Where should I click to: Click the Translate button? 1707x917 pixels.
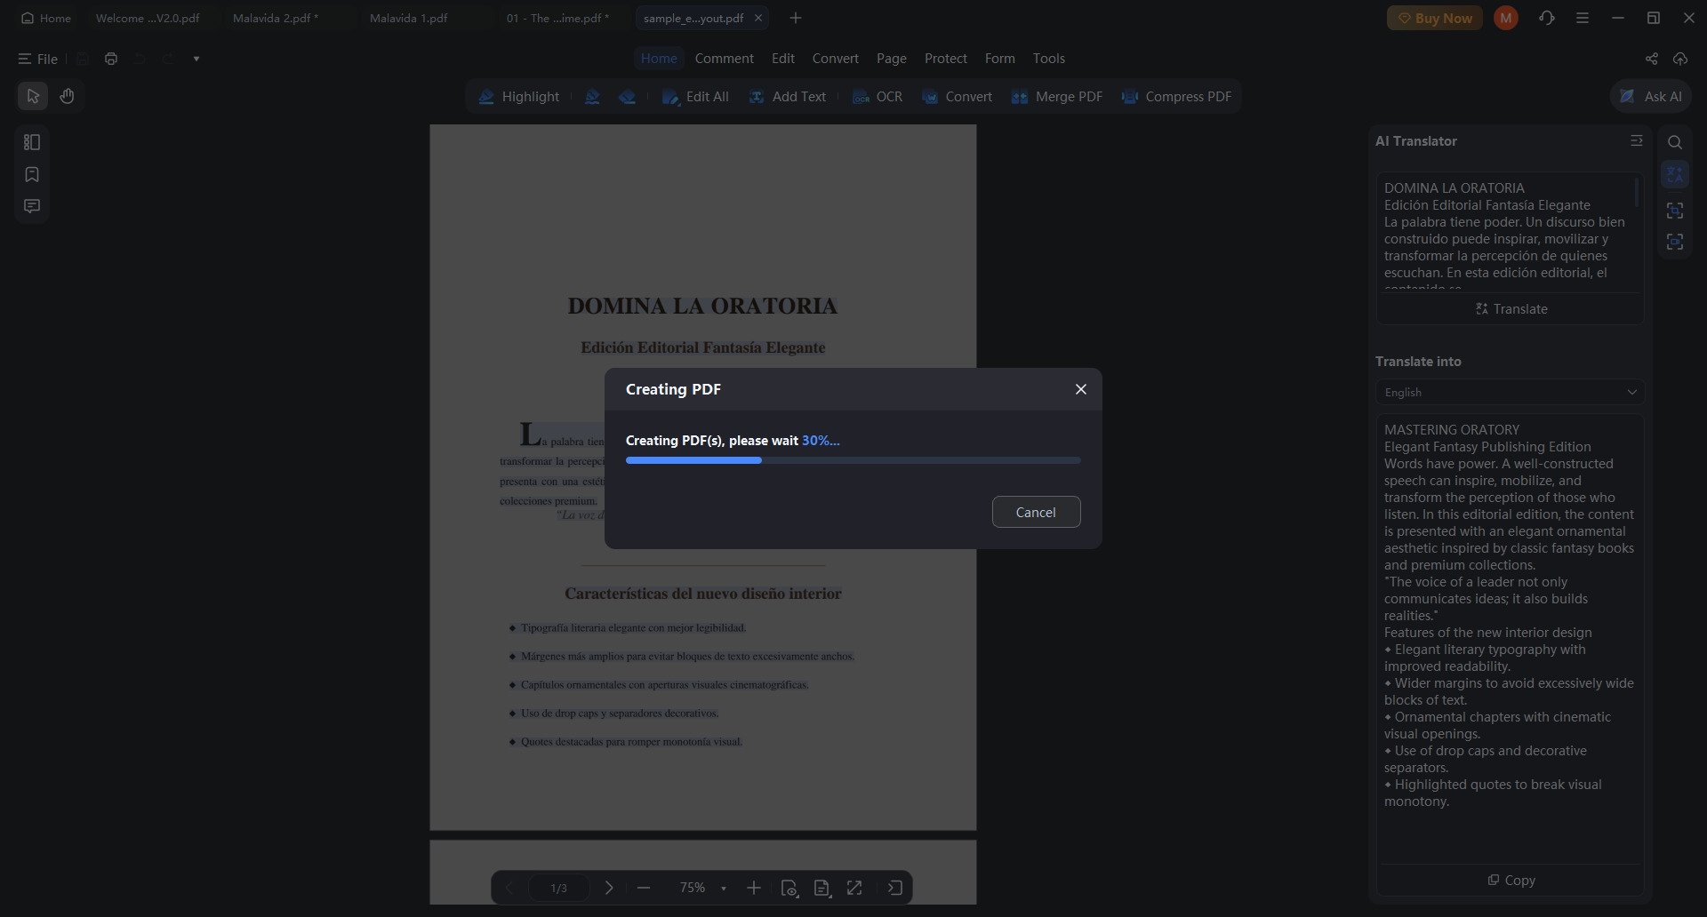tap(1511, 309)
